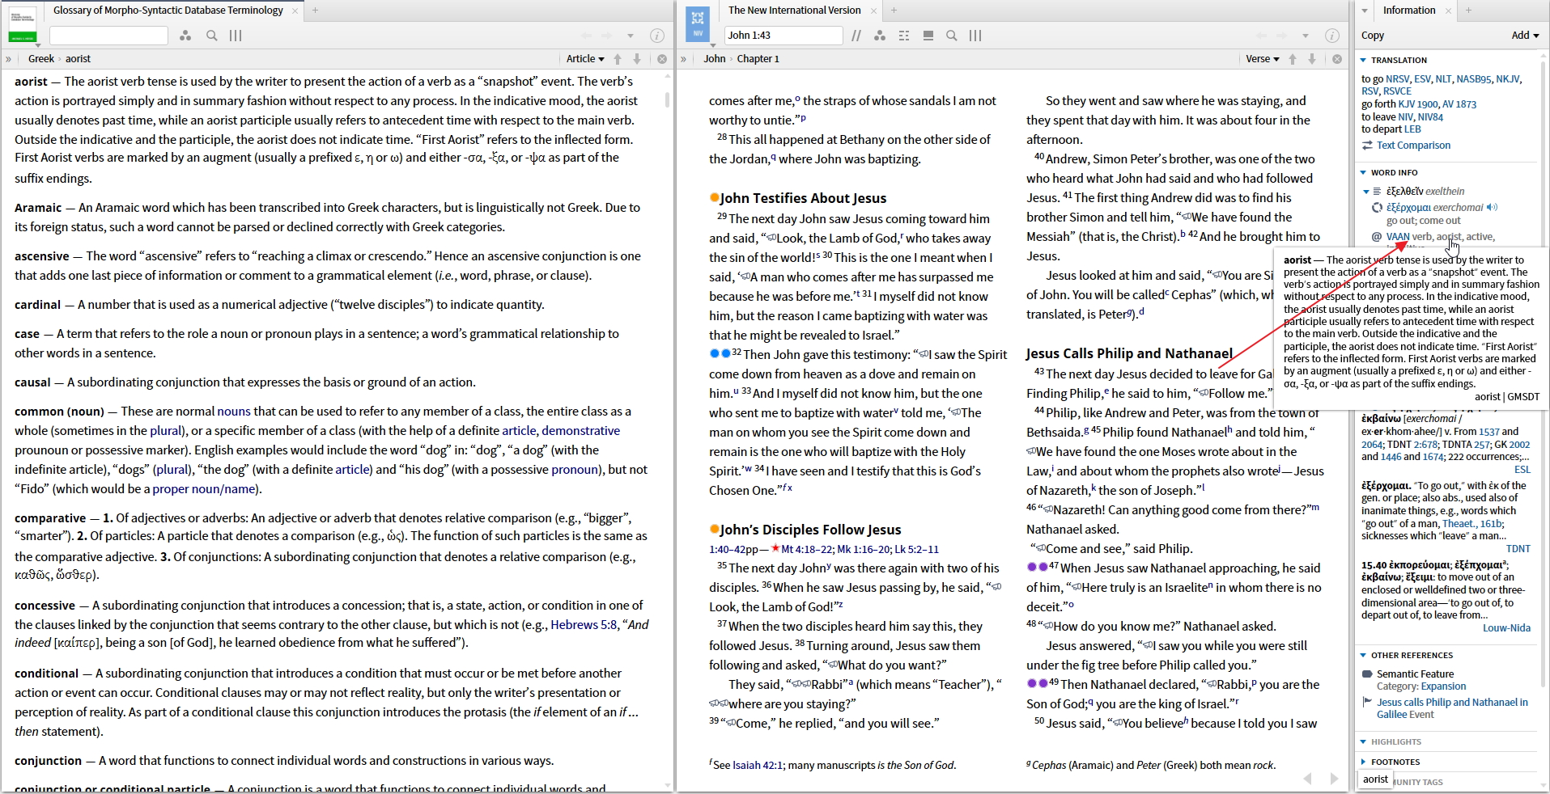Close the Information tab

click(x=1448, y=11)
